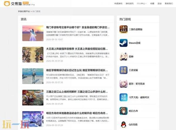Viewport: 176px width, 130px height.
Task: Click the 交易猫 cat logo icon
Action: (x=7, y=4)
